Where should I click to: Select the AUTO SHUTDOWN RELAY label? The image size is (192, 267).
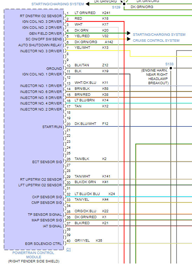(x=40, y=45)
